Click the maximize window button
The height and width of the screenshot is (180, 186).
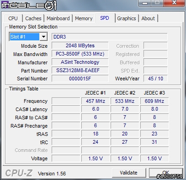click(157, 3)
